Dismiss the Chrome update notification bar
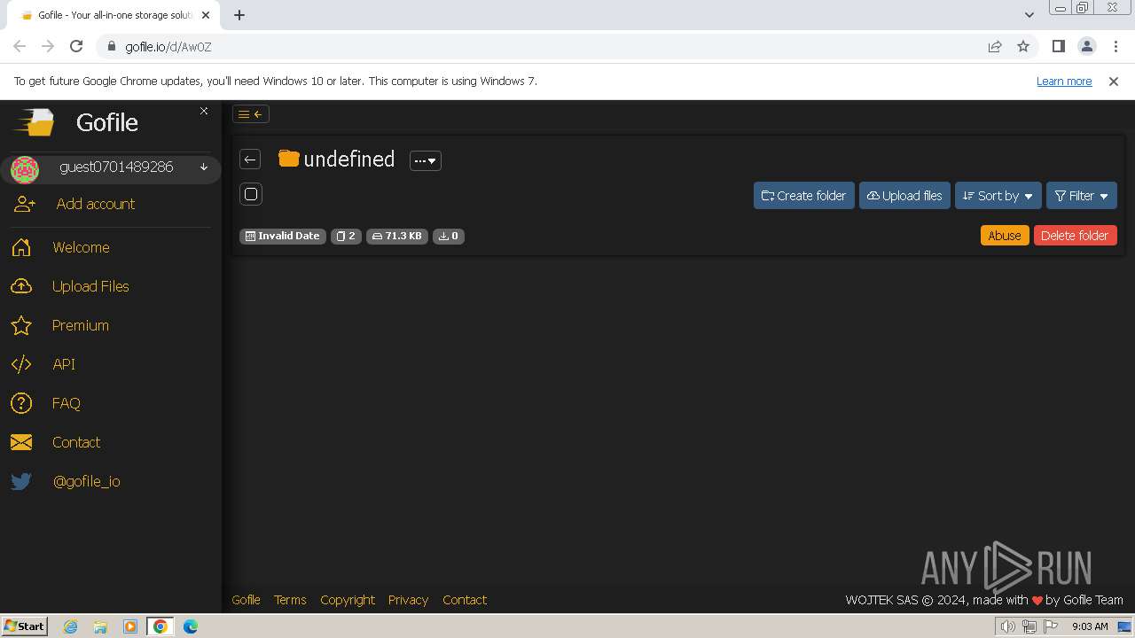Screen dimensions: 1135x638 1114,81
